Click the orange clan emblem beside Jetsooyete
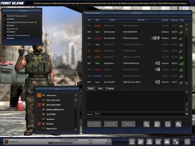 pos(39,95)
